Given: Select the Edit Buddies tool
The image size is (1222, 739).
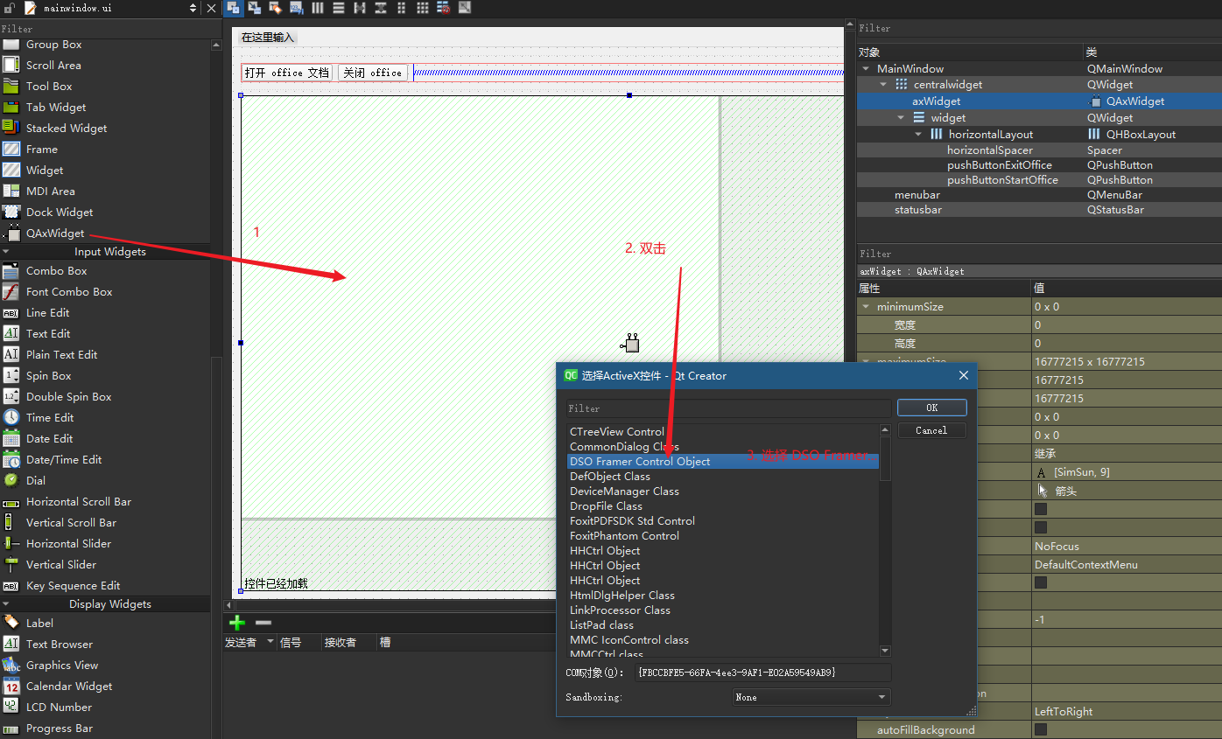Looking at the screenshot, I should (x=276, y=7).
